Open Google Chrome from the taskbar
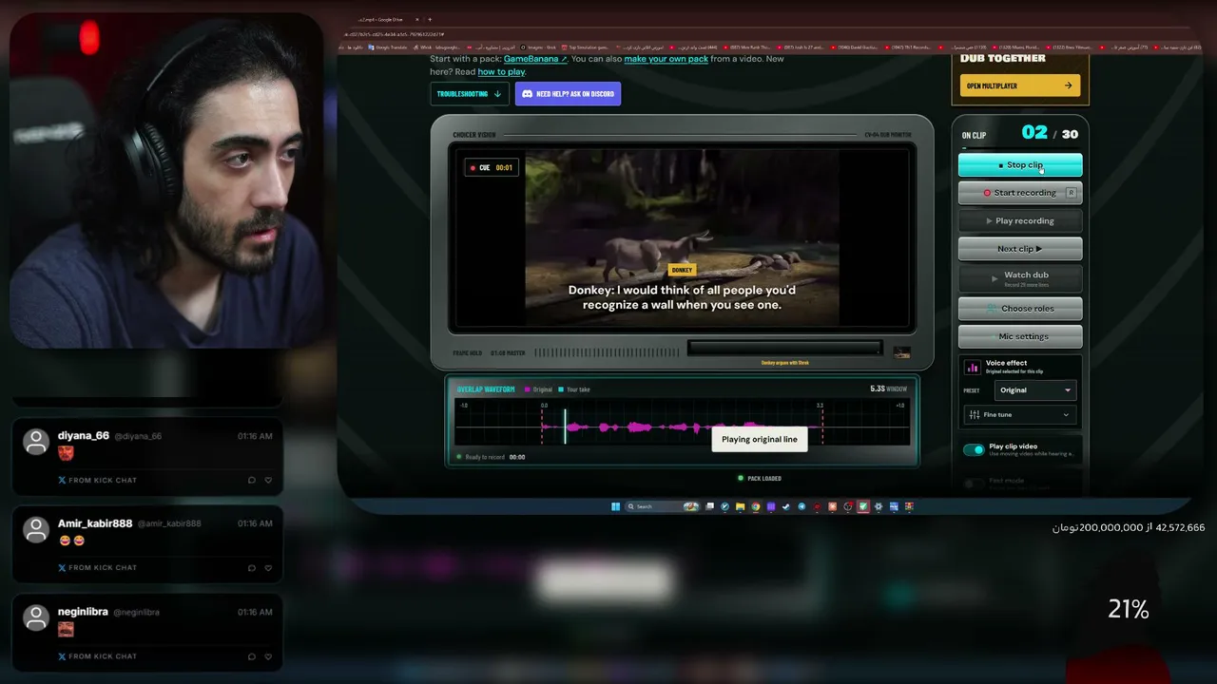The width and height of the screenshot is (1217, 684). [755, 506]
